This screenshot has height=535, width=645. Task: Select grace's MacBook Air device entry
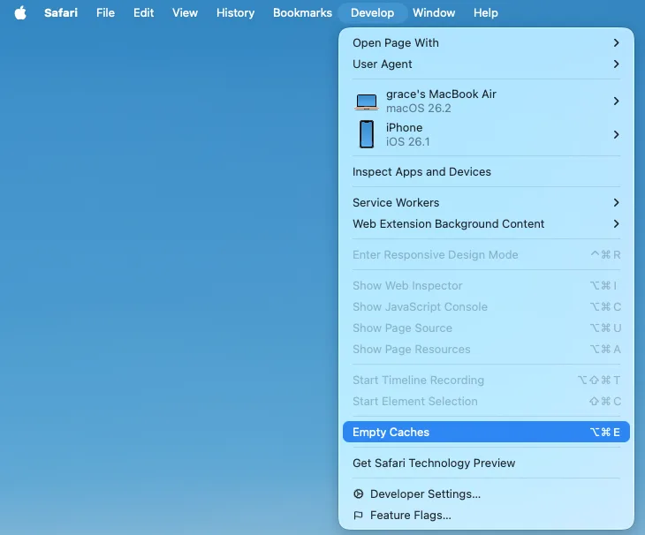pos(486,101)
